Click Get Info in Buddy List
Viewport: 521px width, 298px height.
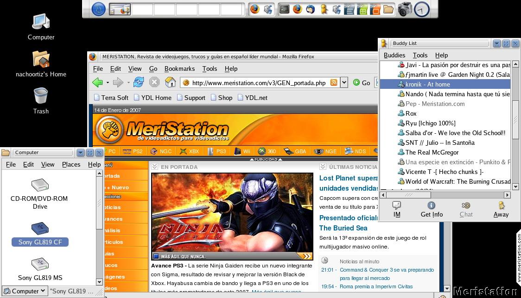point(432,210)
